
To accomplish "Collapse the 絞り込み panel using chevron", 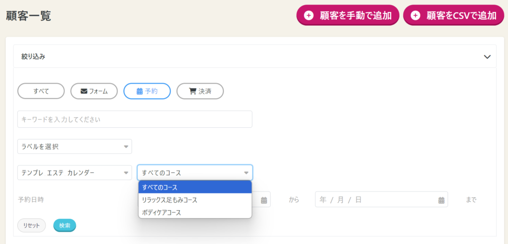I will click(x=487, y=56).
